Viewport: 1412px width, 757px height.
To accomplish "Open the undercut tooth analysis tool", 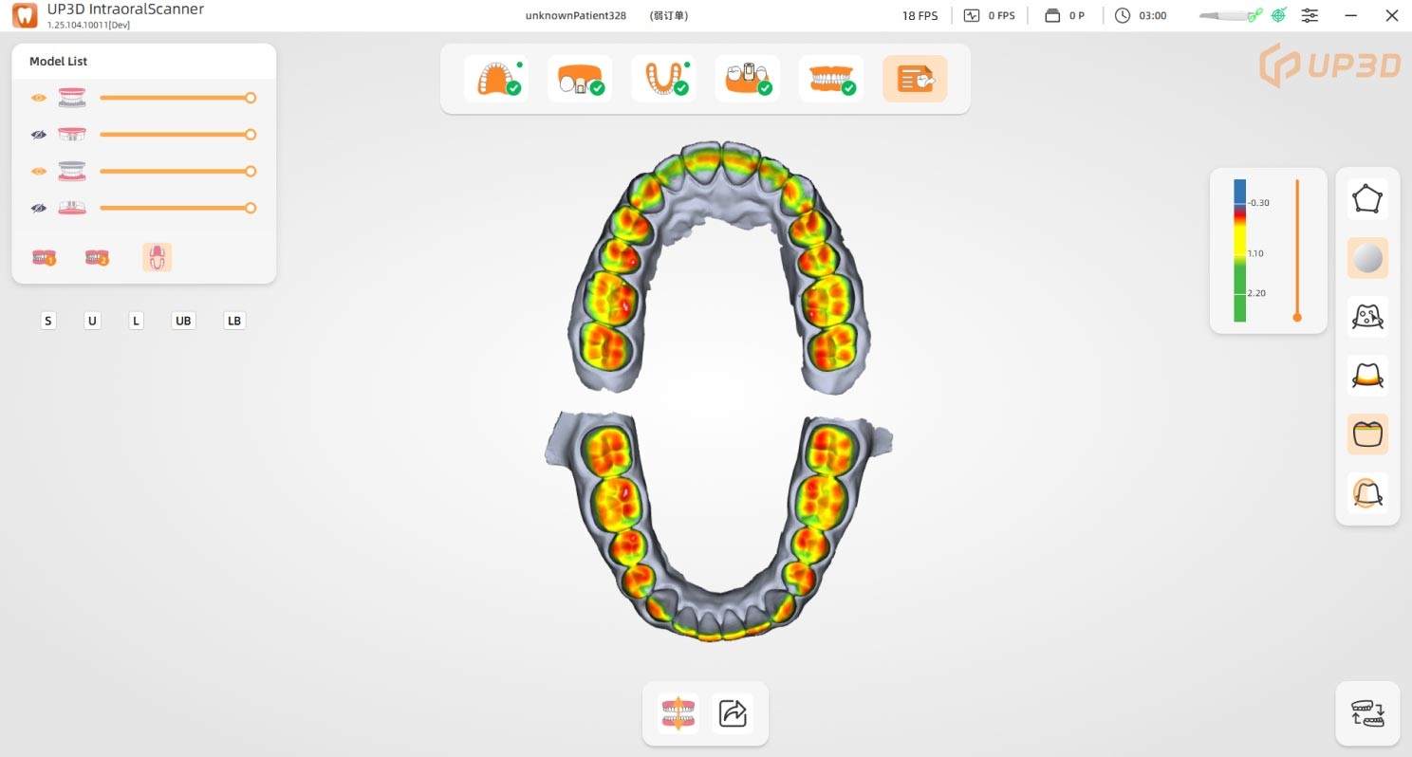I will [x=1367, y=493].
